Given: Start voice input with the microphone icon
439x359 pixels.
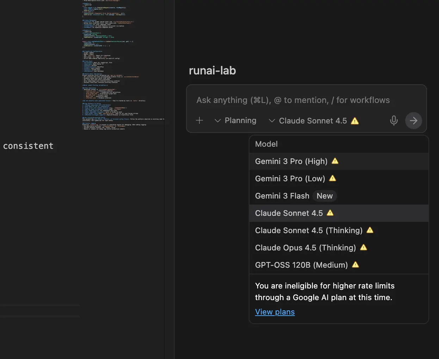Looking at the screenshot, I should [394, 121].
